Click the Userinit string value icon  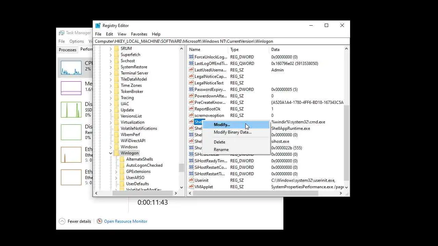(191, 180)
